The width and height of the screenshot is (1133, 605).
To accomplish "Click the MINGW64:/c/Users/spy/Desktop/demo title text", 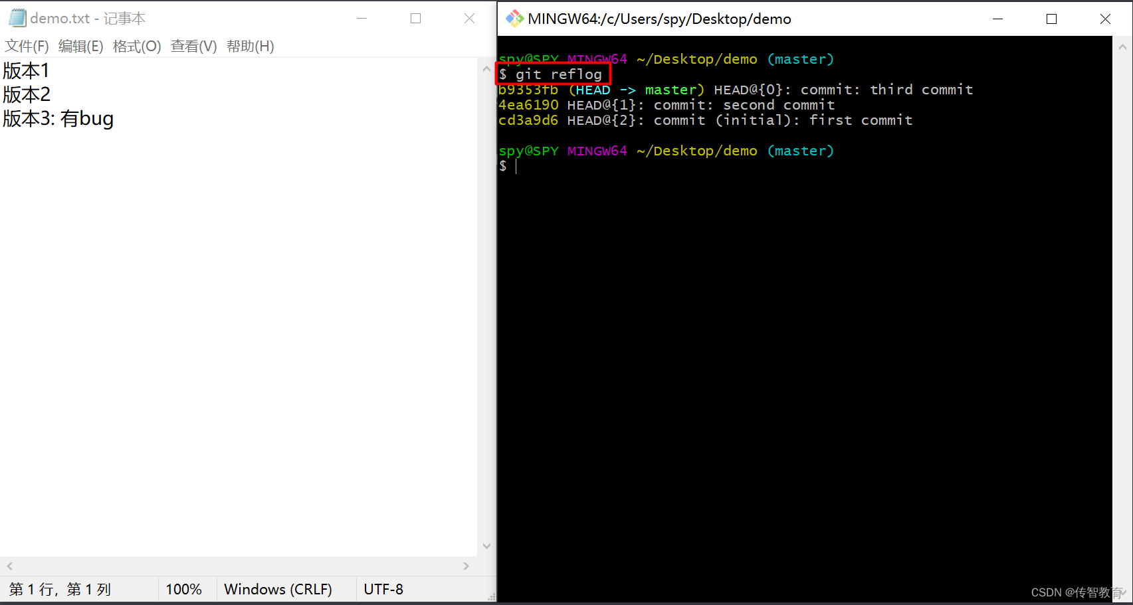I will point(659,19).
